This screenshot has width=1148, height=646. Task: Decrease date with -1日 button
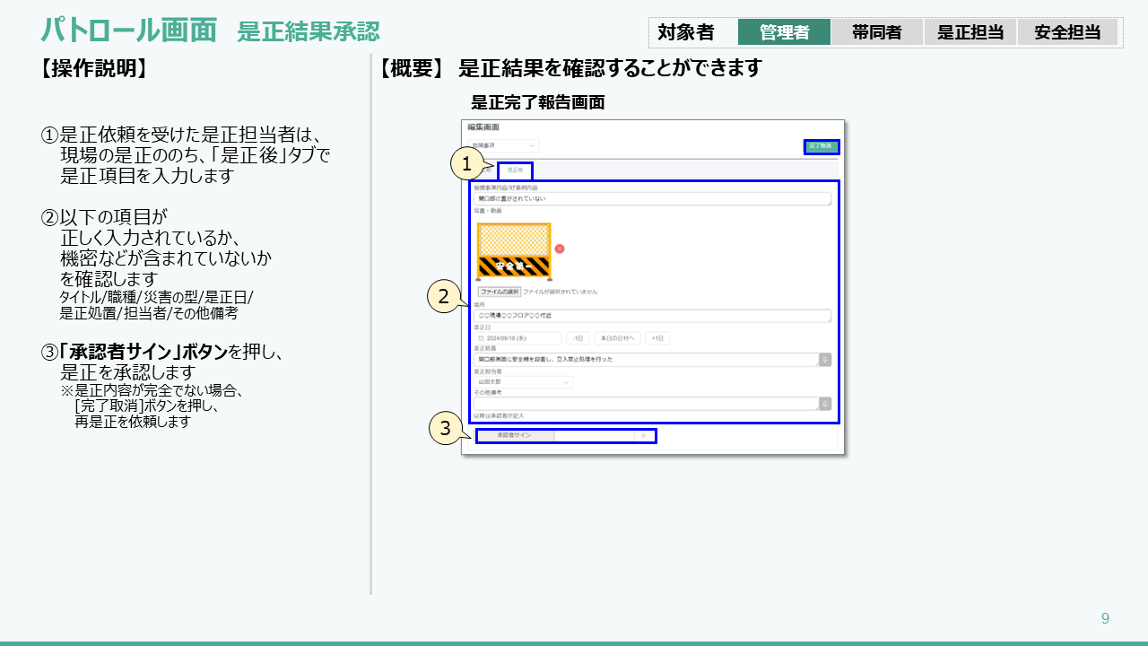click(x=578, y=338)
